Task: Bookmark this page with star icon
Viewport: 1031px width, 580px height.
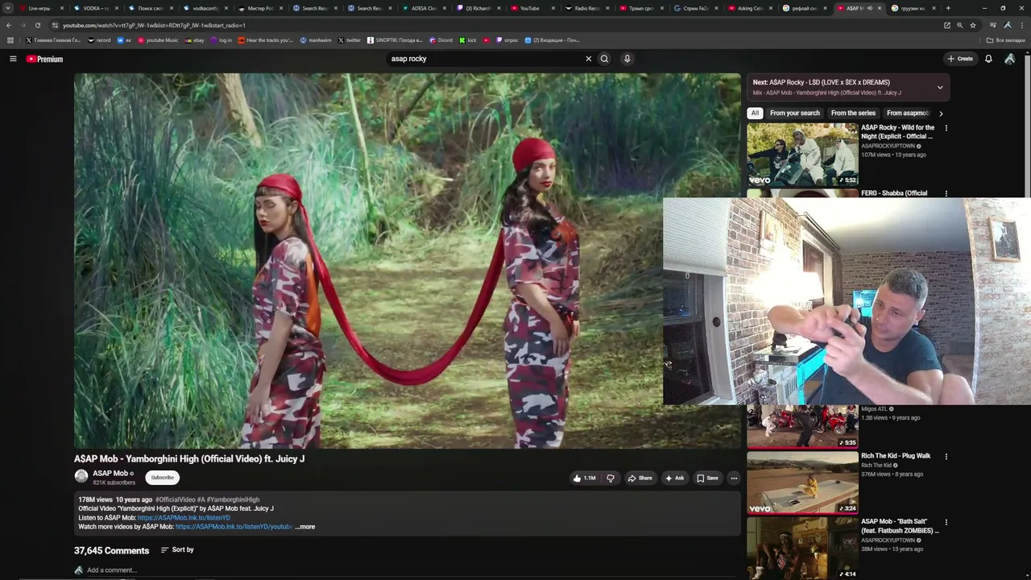Action: coord(972,25)
